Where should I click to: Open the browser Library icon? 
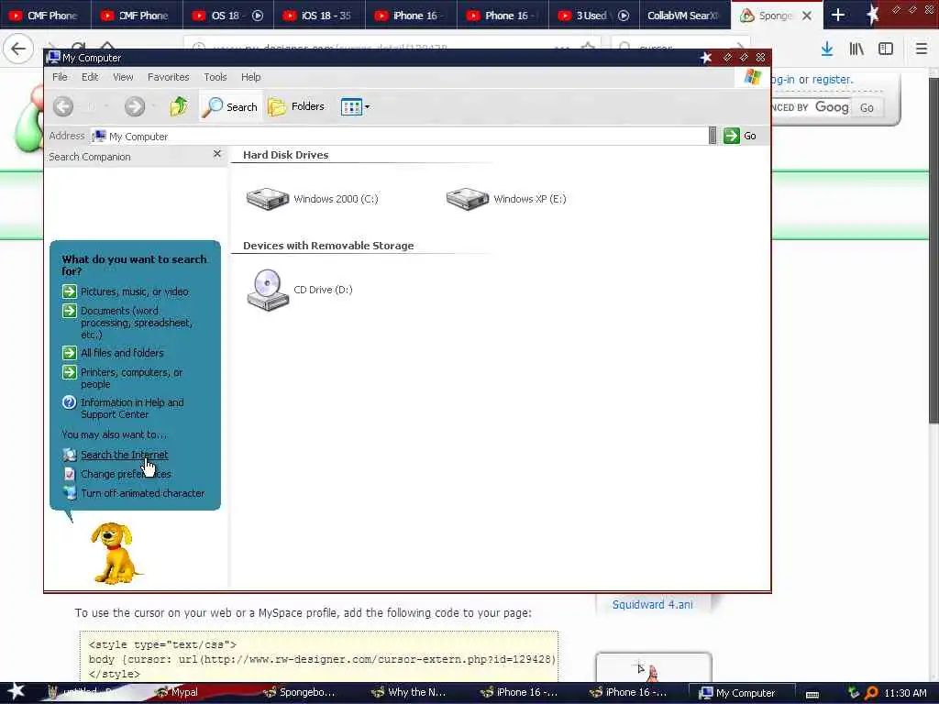pyautogui.click(x=856, y=49)
